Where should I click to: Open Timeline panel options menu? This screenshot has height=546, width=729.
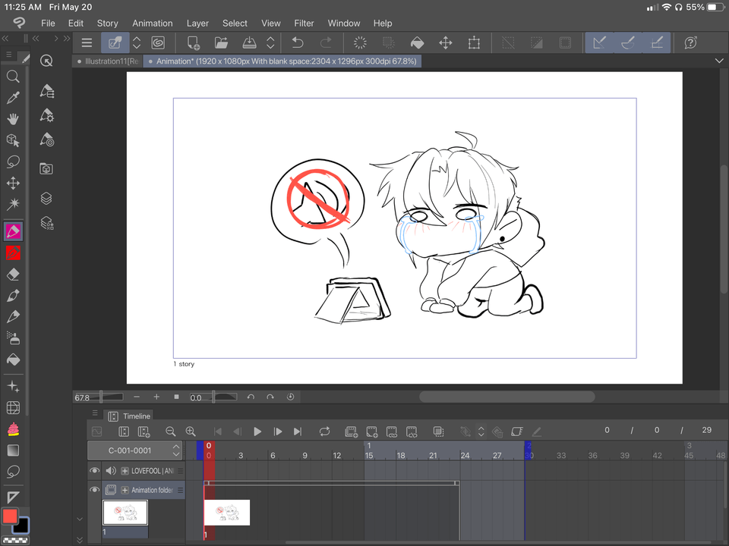[95, 413]
